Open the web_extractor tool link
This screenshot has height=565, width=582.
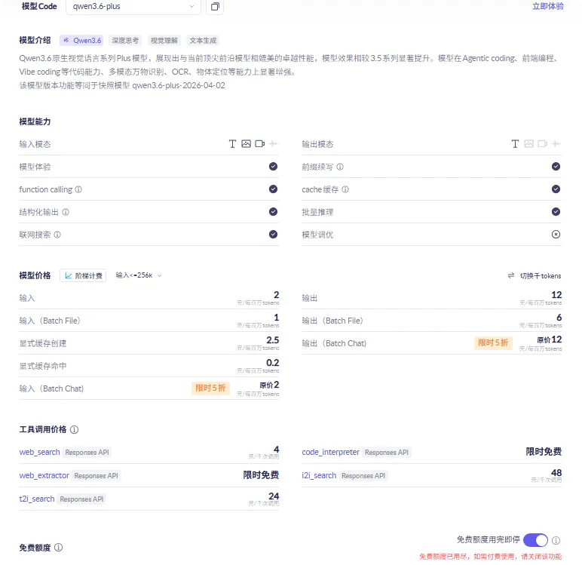tap(44, 475)
